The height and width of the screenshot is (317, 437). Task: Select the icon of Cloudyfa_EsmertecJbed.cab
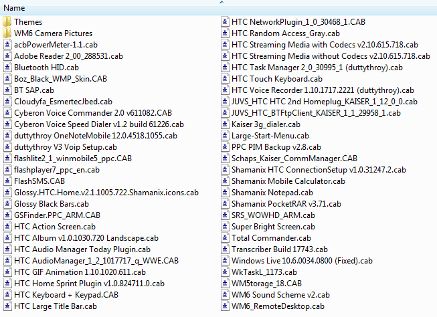[7, 102]
